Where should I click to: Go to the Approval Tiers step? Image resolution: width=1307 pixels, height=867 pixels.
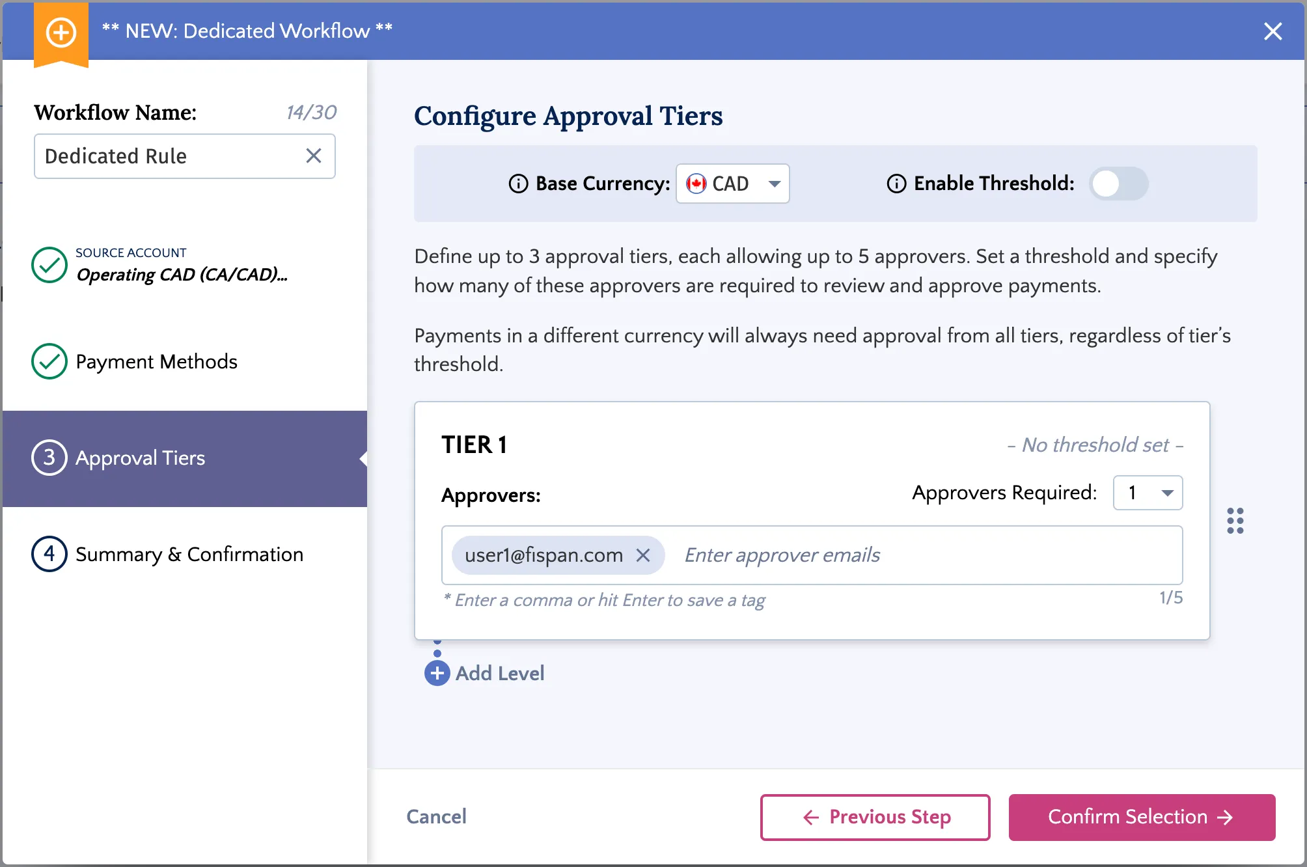coord(185,458)
